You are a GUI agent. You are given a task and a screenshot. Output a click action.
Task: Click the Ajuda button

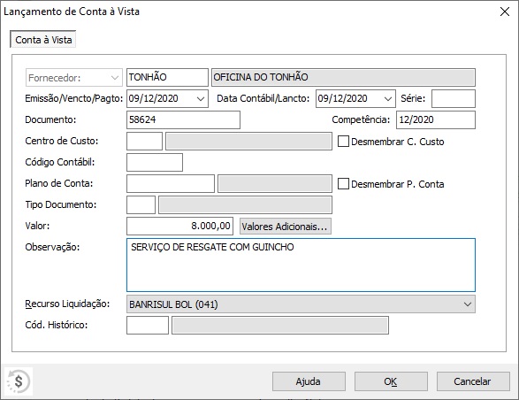pyautogui.click(x=309, y=381)
